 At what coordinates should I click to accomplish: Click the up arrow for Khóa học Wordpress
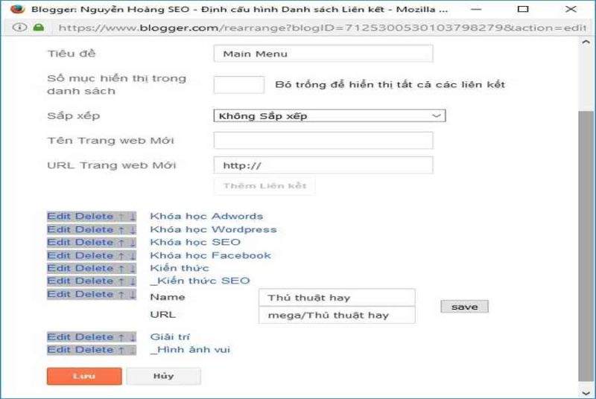tap(121, 229)
